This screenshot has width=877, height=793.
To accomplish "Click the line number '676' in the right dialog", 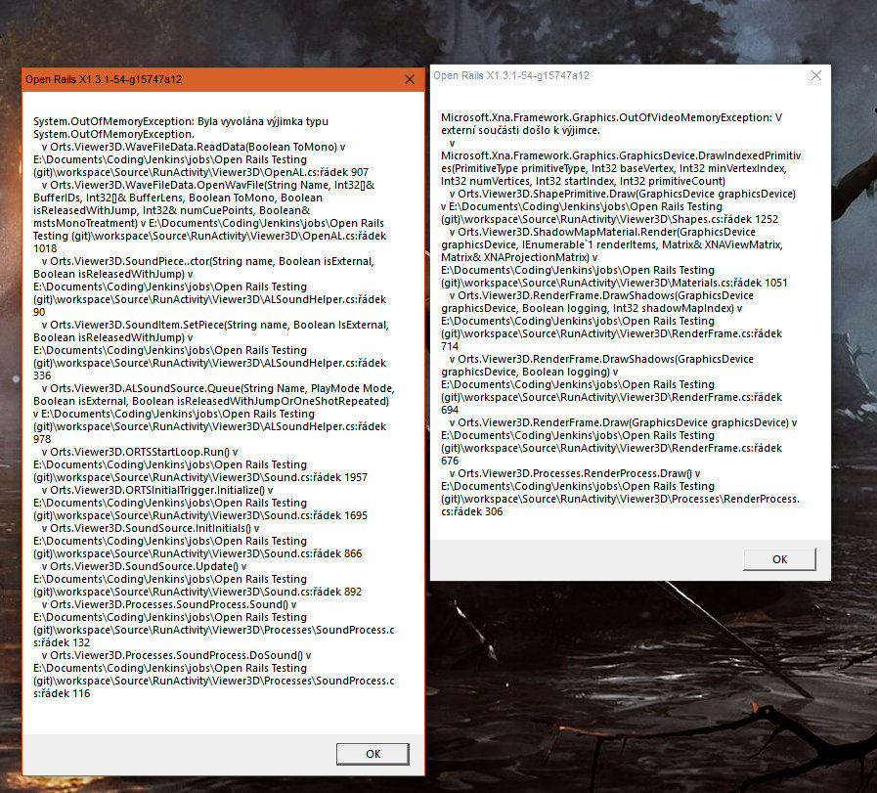I will 450,461.
